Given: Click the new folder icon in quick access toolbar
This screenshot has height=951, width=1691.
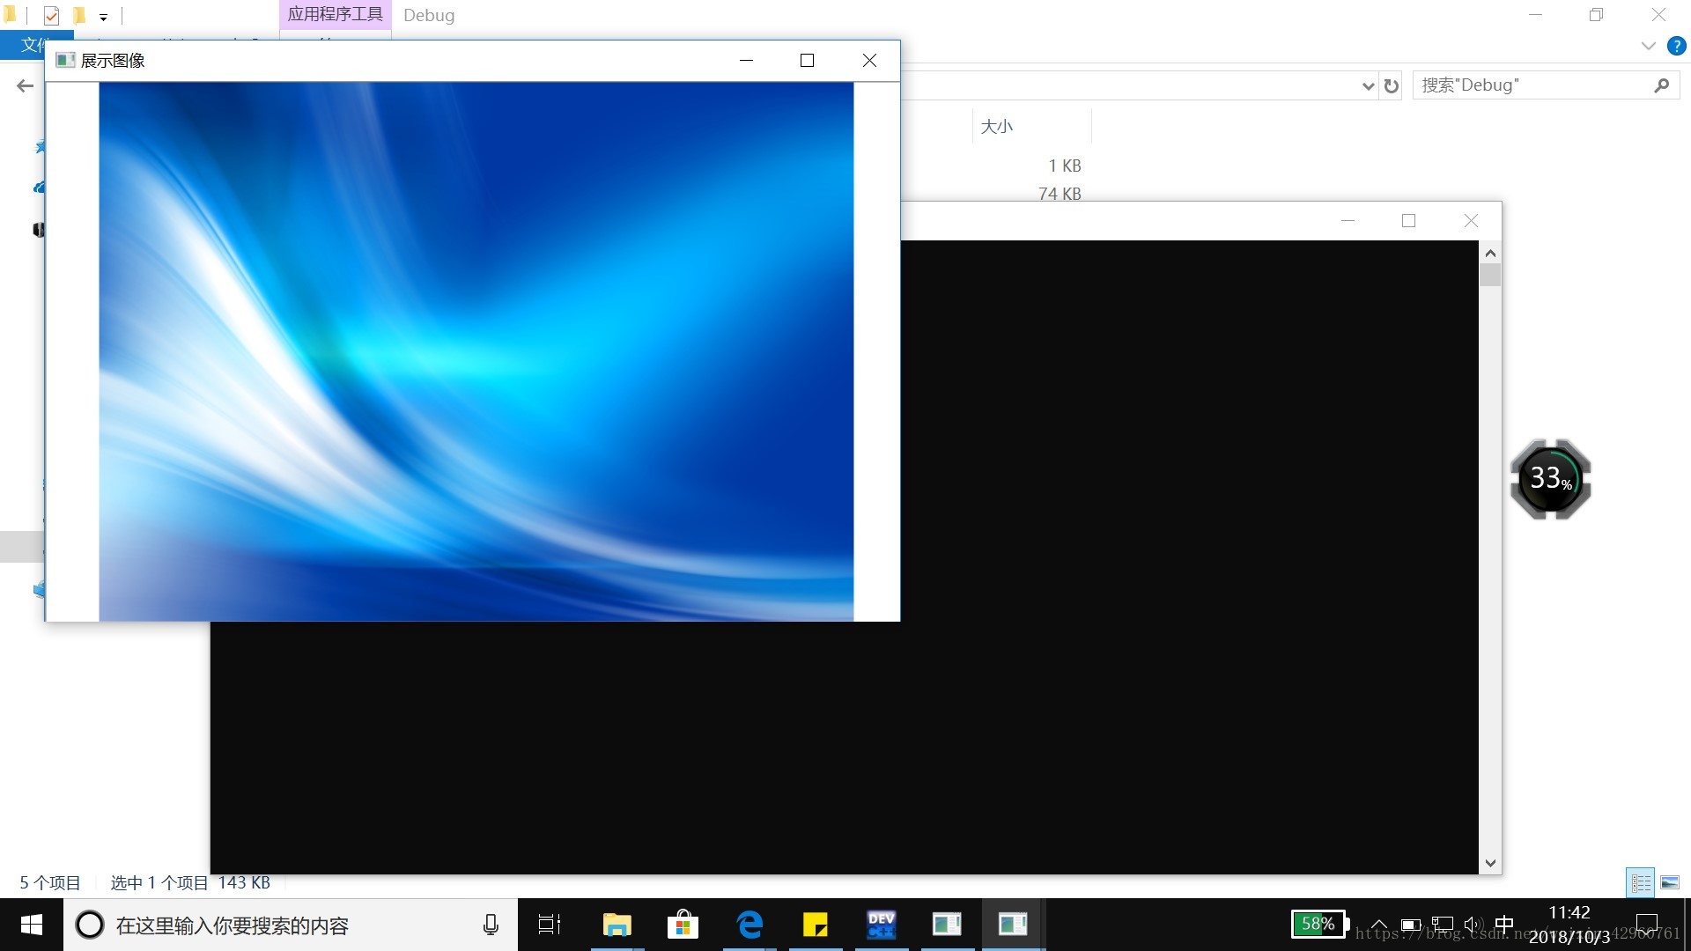Looking at the screenshot, I should (79, 15).
